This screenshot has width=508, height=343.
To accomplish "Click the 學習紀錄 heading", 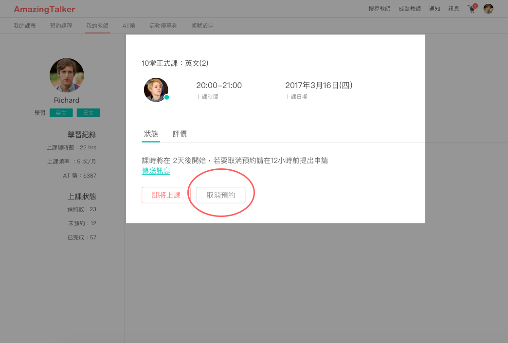I will point(82,135).
